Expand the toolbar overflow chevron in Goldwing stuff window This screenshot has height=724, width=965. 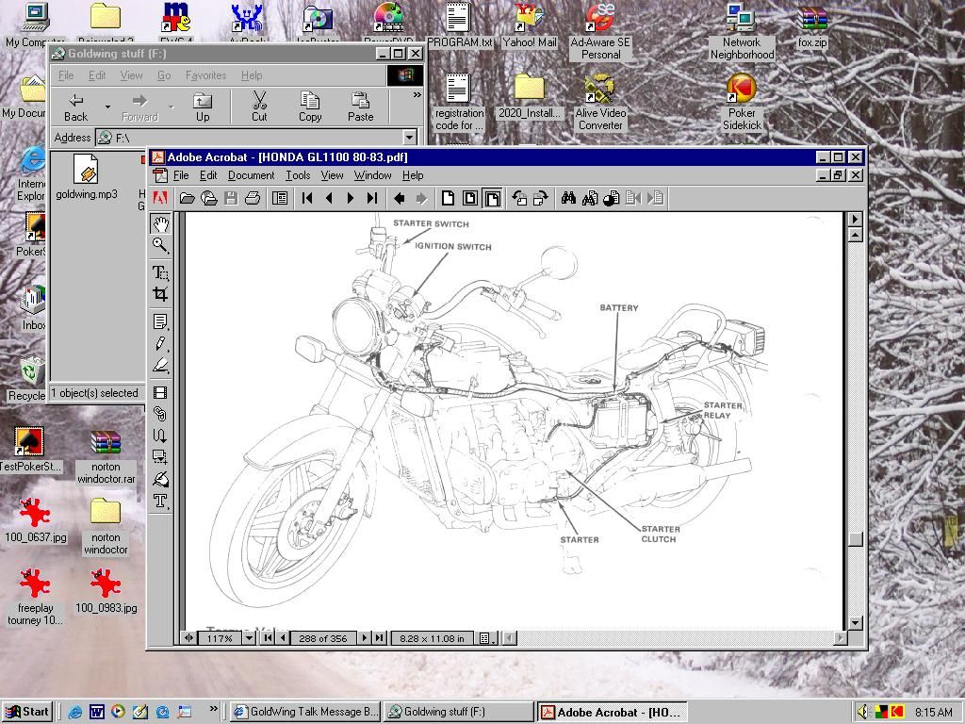pyautogui.click(x=417, y=95)
